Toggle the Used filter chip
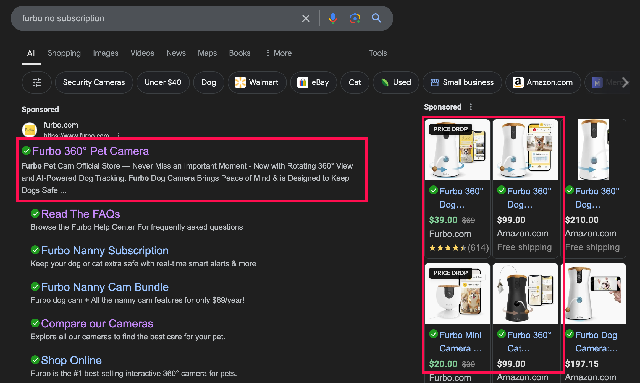Screen dimensions: 640x383 tap(396, 82)
